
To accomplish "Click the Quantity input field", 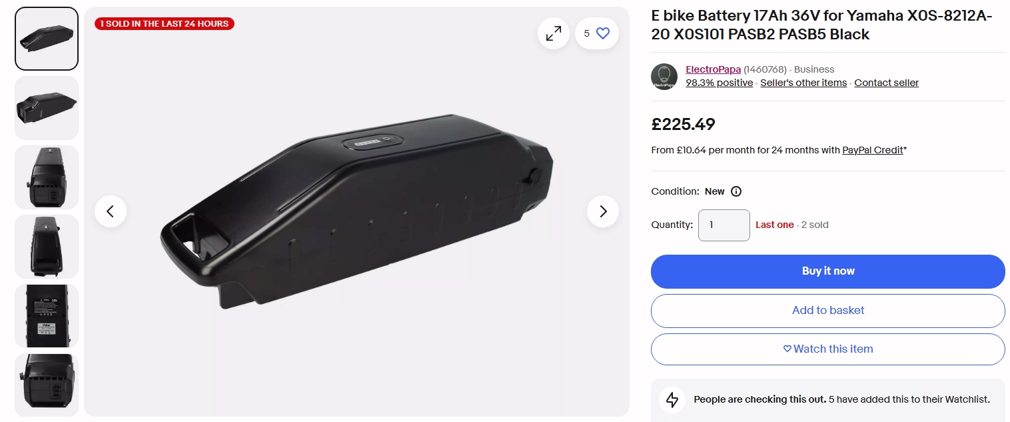I will point(724,225).
